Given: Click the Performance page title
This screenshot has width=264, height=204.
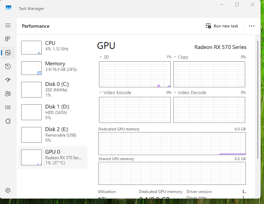Looking at the screenshot, I should click(x=36, y=26).
